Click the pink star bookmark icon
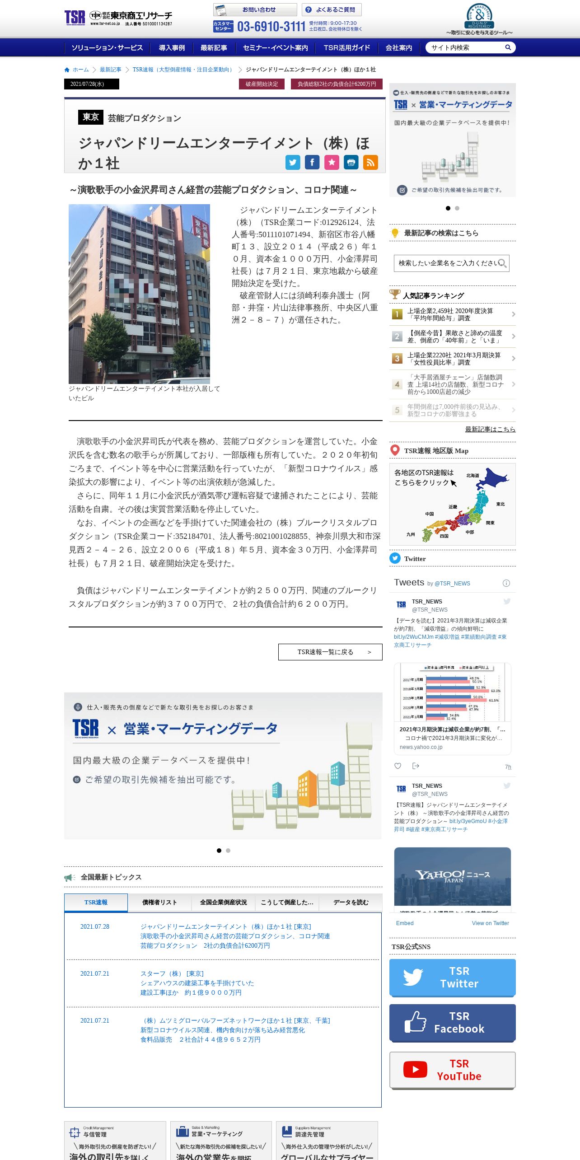This screenshot has width=580, height=1160. click(x=332, y=162)
